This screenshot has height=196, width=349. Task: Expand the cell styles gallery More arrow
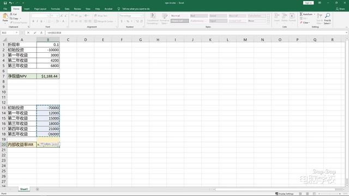(268, 22)
